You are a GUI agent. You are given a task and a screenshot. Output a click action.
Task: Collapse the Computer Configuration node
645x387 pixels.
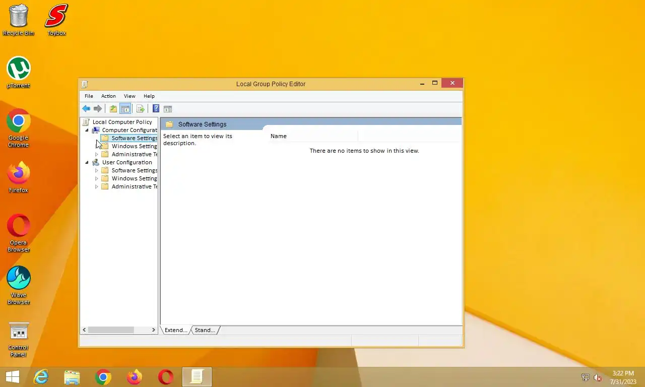click(87, 130)
